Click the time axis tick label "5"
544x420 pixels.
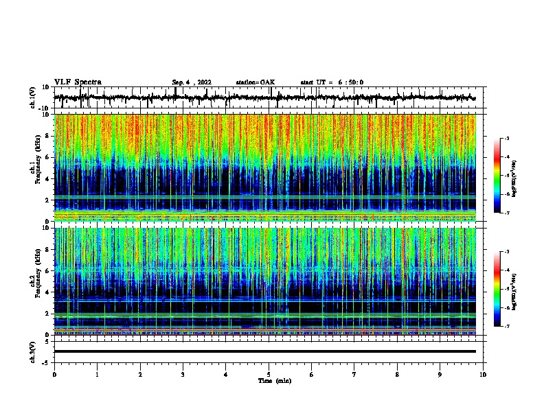point(269,375)
